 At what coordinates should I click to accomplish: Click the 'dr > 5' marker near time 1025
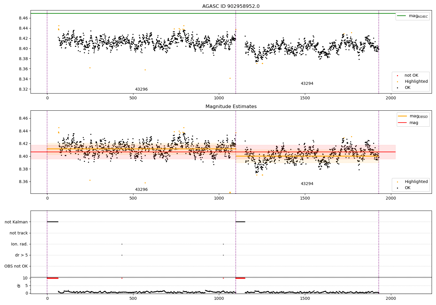coord(223,255)
